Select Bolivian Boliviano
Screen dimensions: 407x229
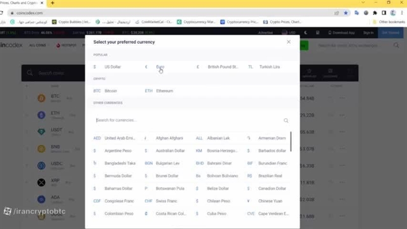pyautogui.click(x=222, y=176)
